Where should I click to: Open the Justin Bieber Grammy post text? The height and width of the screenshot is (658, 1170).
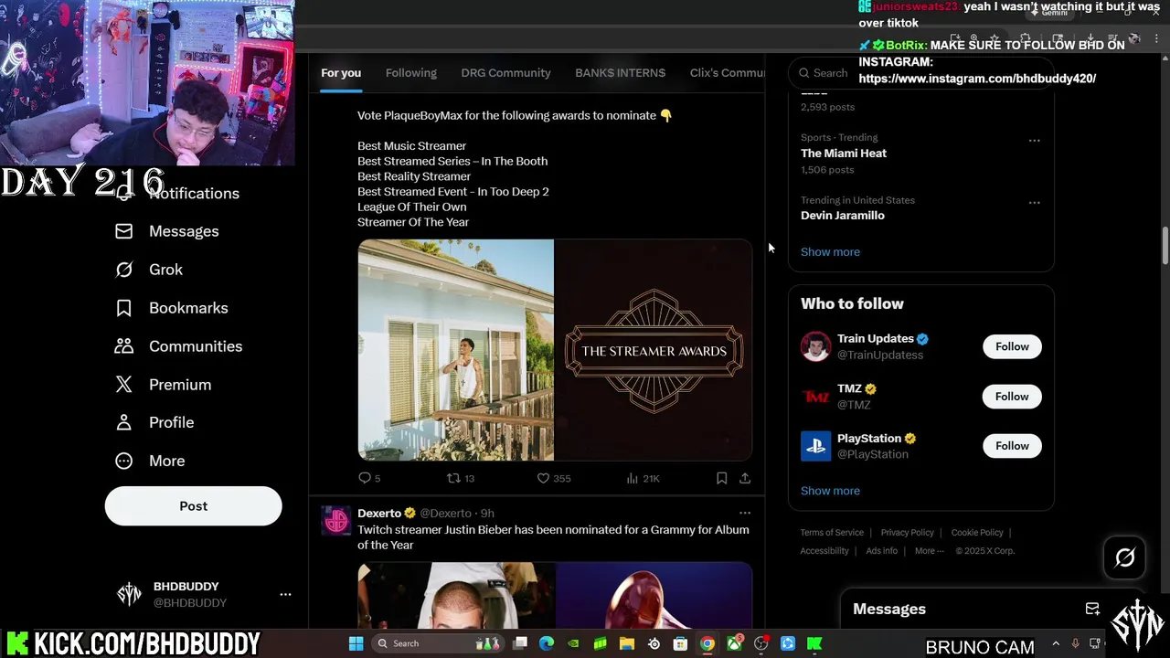click(x=553, y=537)
